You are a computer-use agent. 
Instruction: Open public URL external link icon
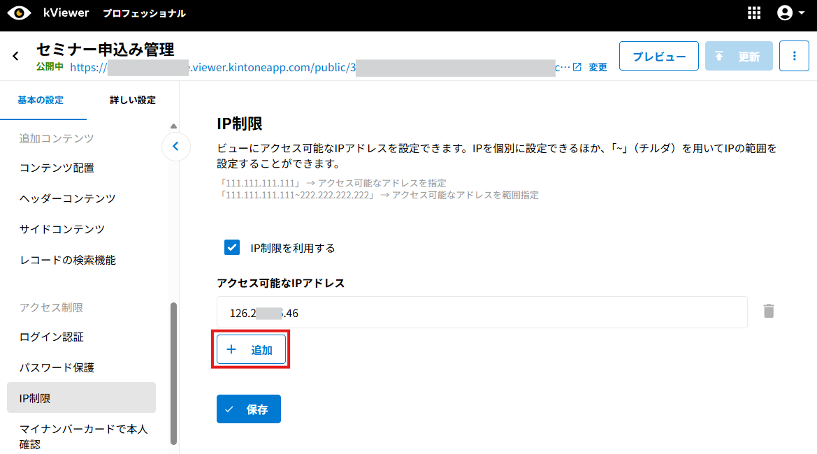click(577, 67)
